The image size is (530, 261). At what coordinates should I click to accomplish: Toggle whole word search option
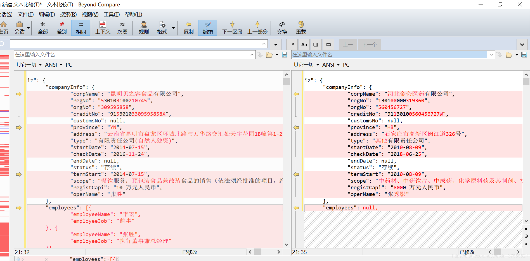pos(316,45)
